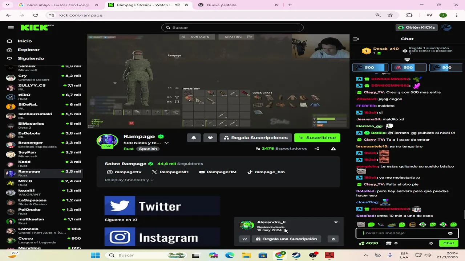Mute the Rampage Stream browser tab audio
Viewport: 465px width, 261px height.
177,5
